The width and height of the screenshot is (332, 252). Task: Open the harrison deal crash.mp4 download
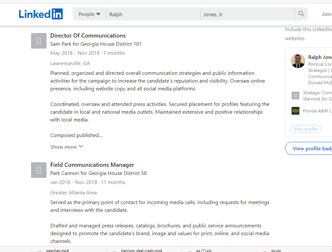tap(142, 250)
